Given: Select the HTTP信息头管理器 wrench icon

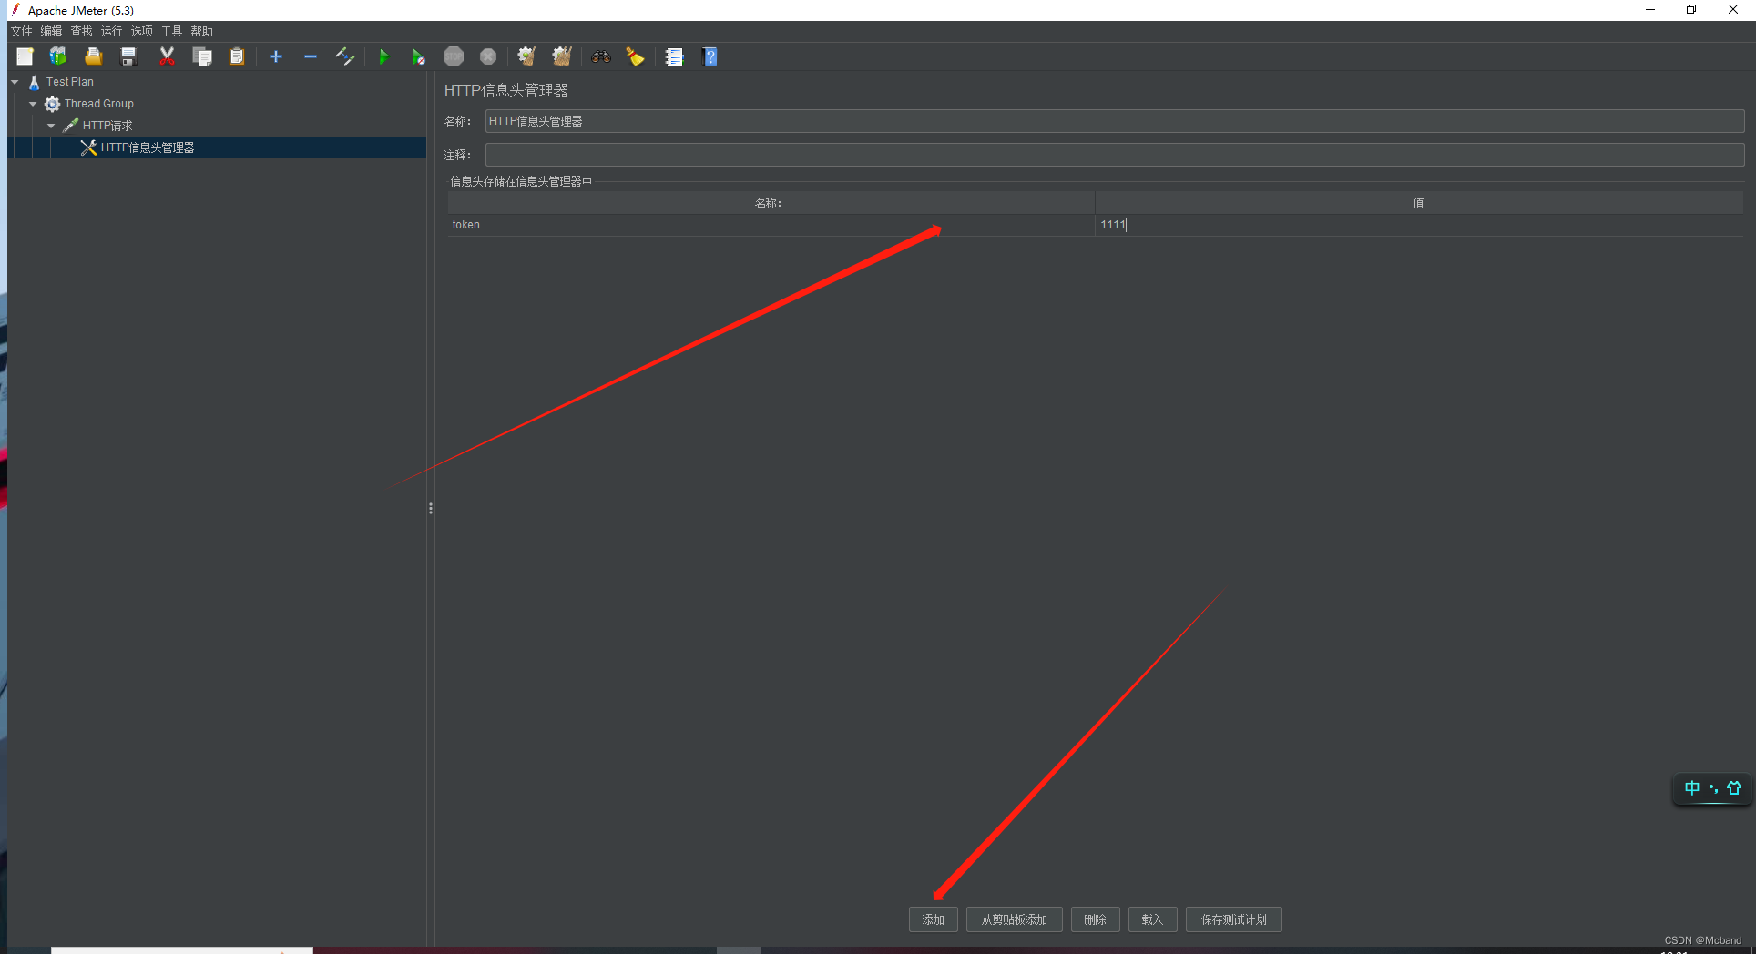Looking at the screenshot, I should [88, 147].
